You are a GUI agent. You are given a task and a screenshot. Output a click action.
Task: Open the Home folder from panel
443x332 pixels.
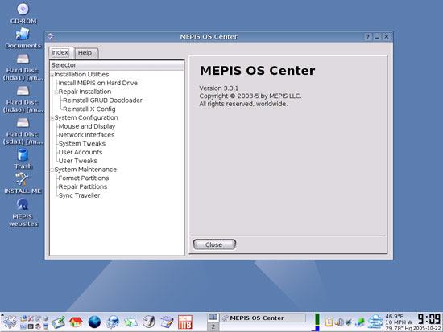[76, 322]
